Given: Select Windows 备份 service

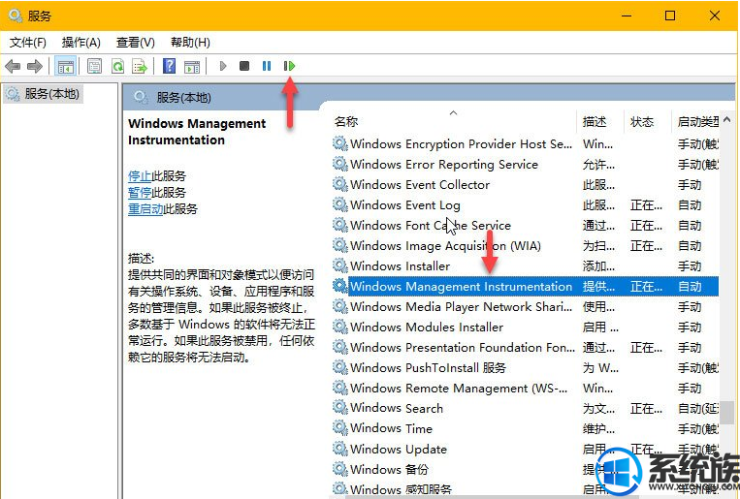Looking at the screenshot, I should click(526, 469).
